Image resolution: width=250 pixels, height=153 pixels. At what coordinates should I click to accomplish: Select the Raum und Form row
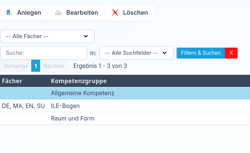[x=73, y=118]
